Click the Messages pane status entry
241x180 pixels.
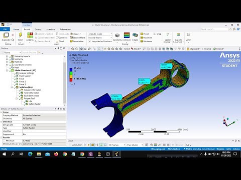158,149
